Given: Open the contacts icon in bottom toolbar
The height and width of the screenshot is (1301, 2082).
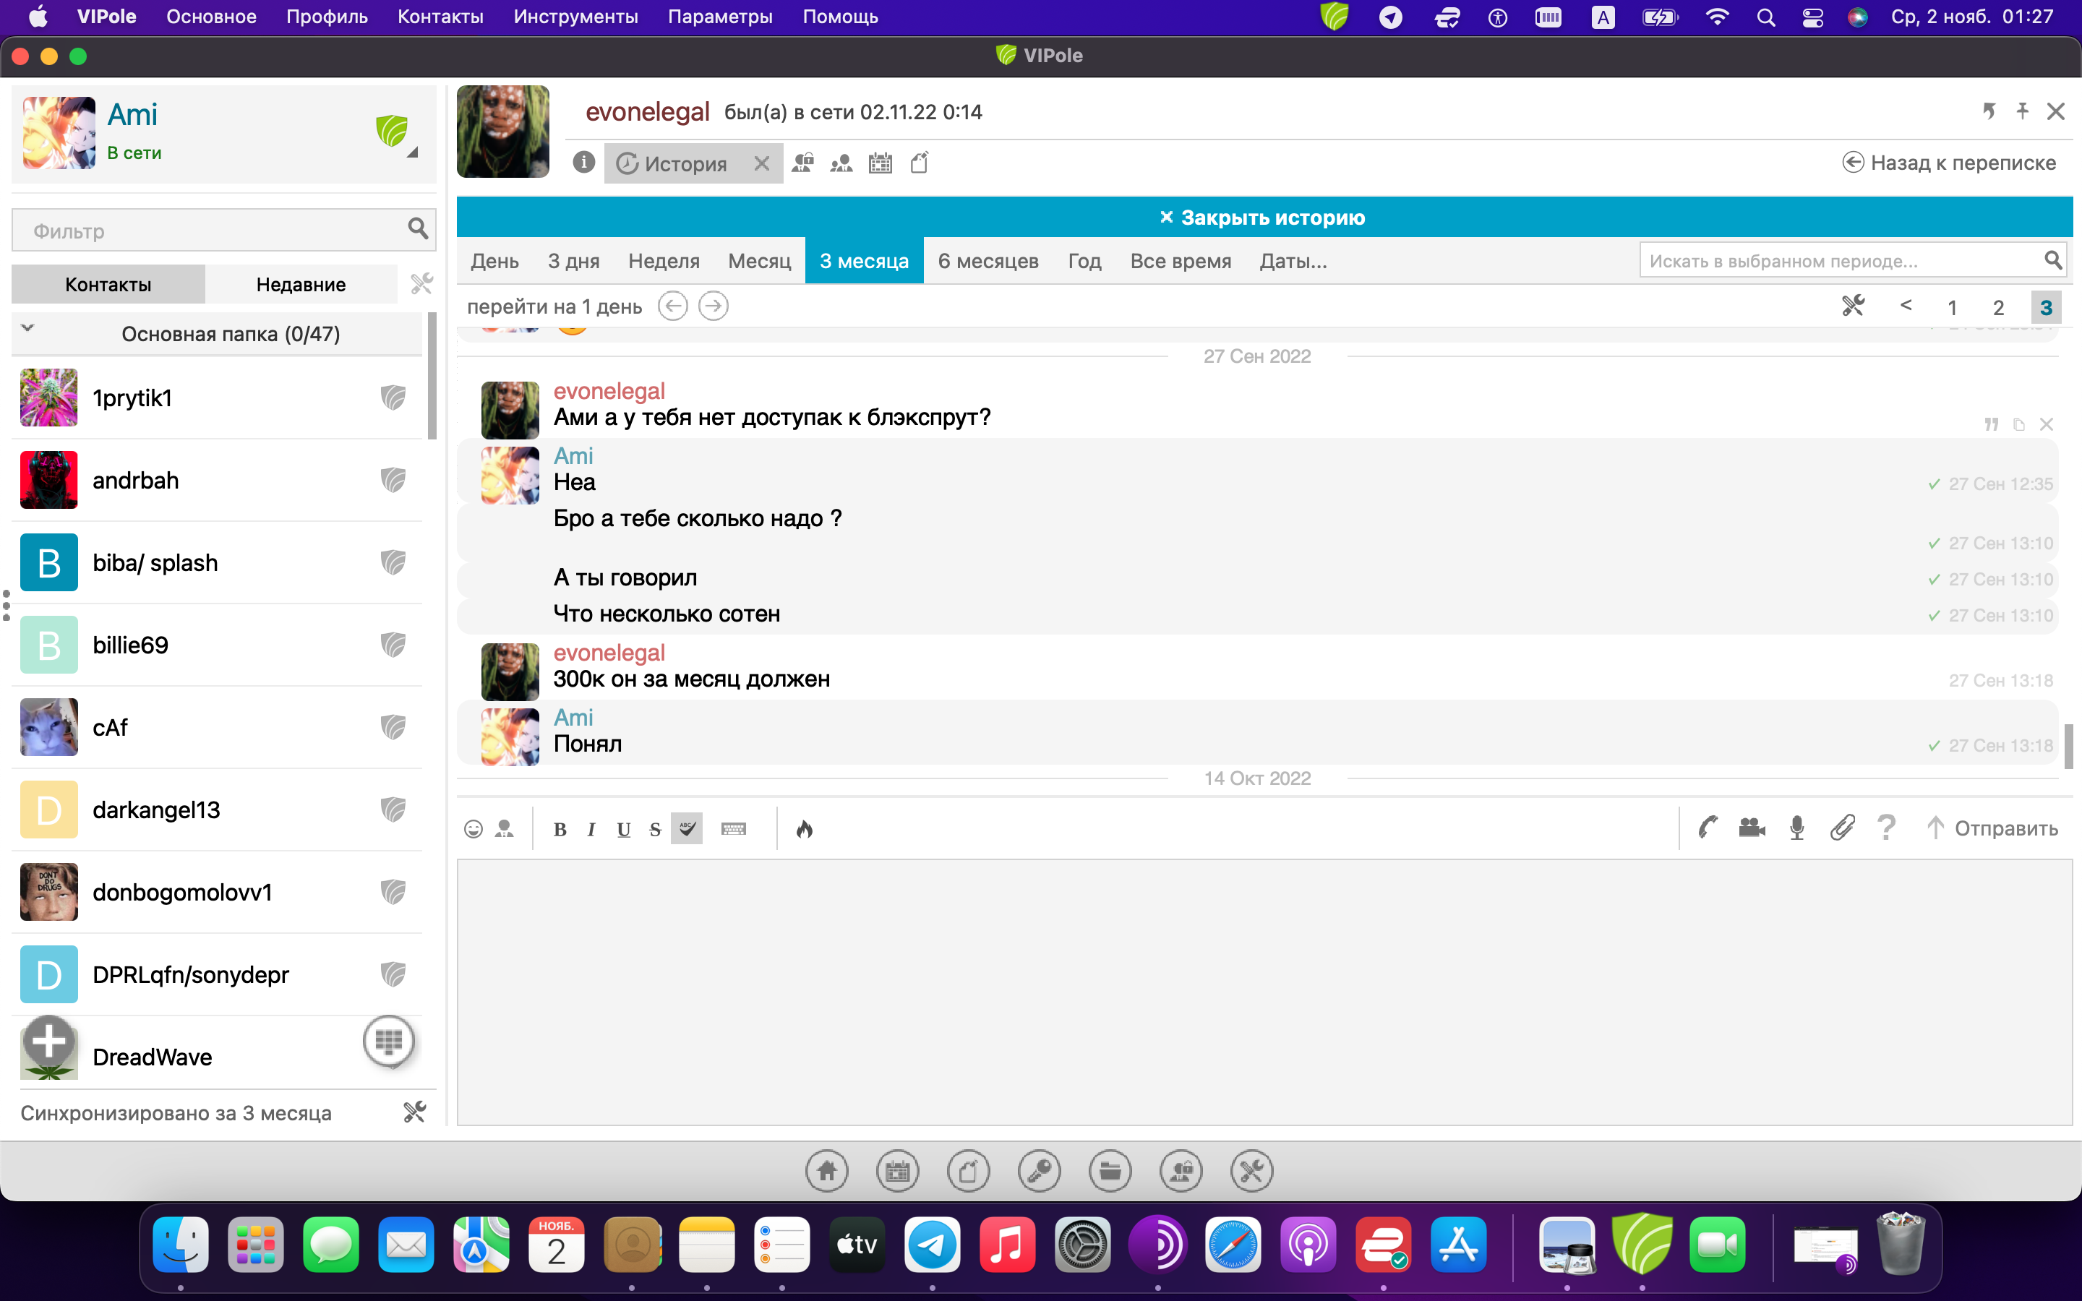Looking at the screenshot, I should point(1181,1171).
